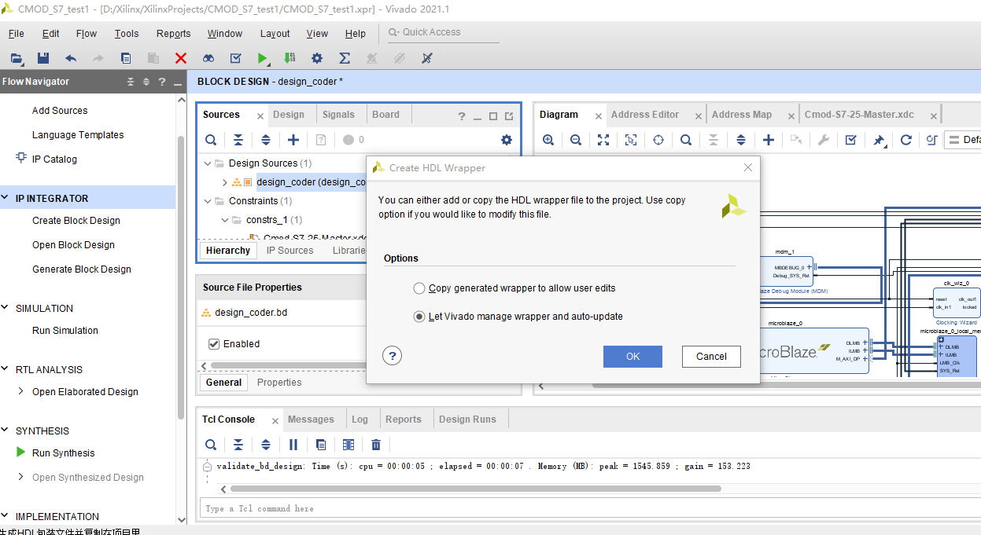
Task: Collapse the RTL ANALYSIS section
Action: pyautogui.click(x=6, y=369)
